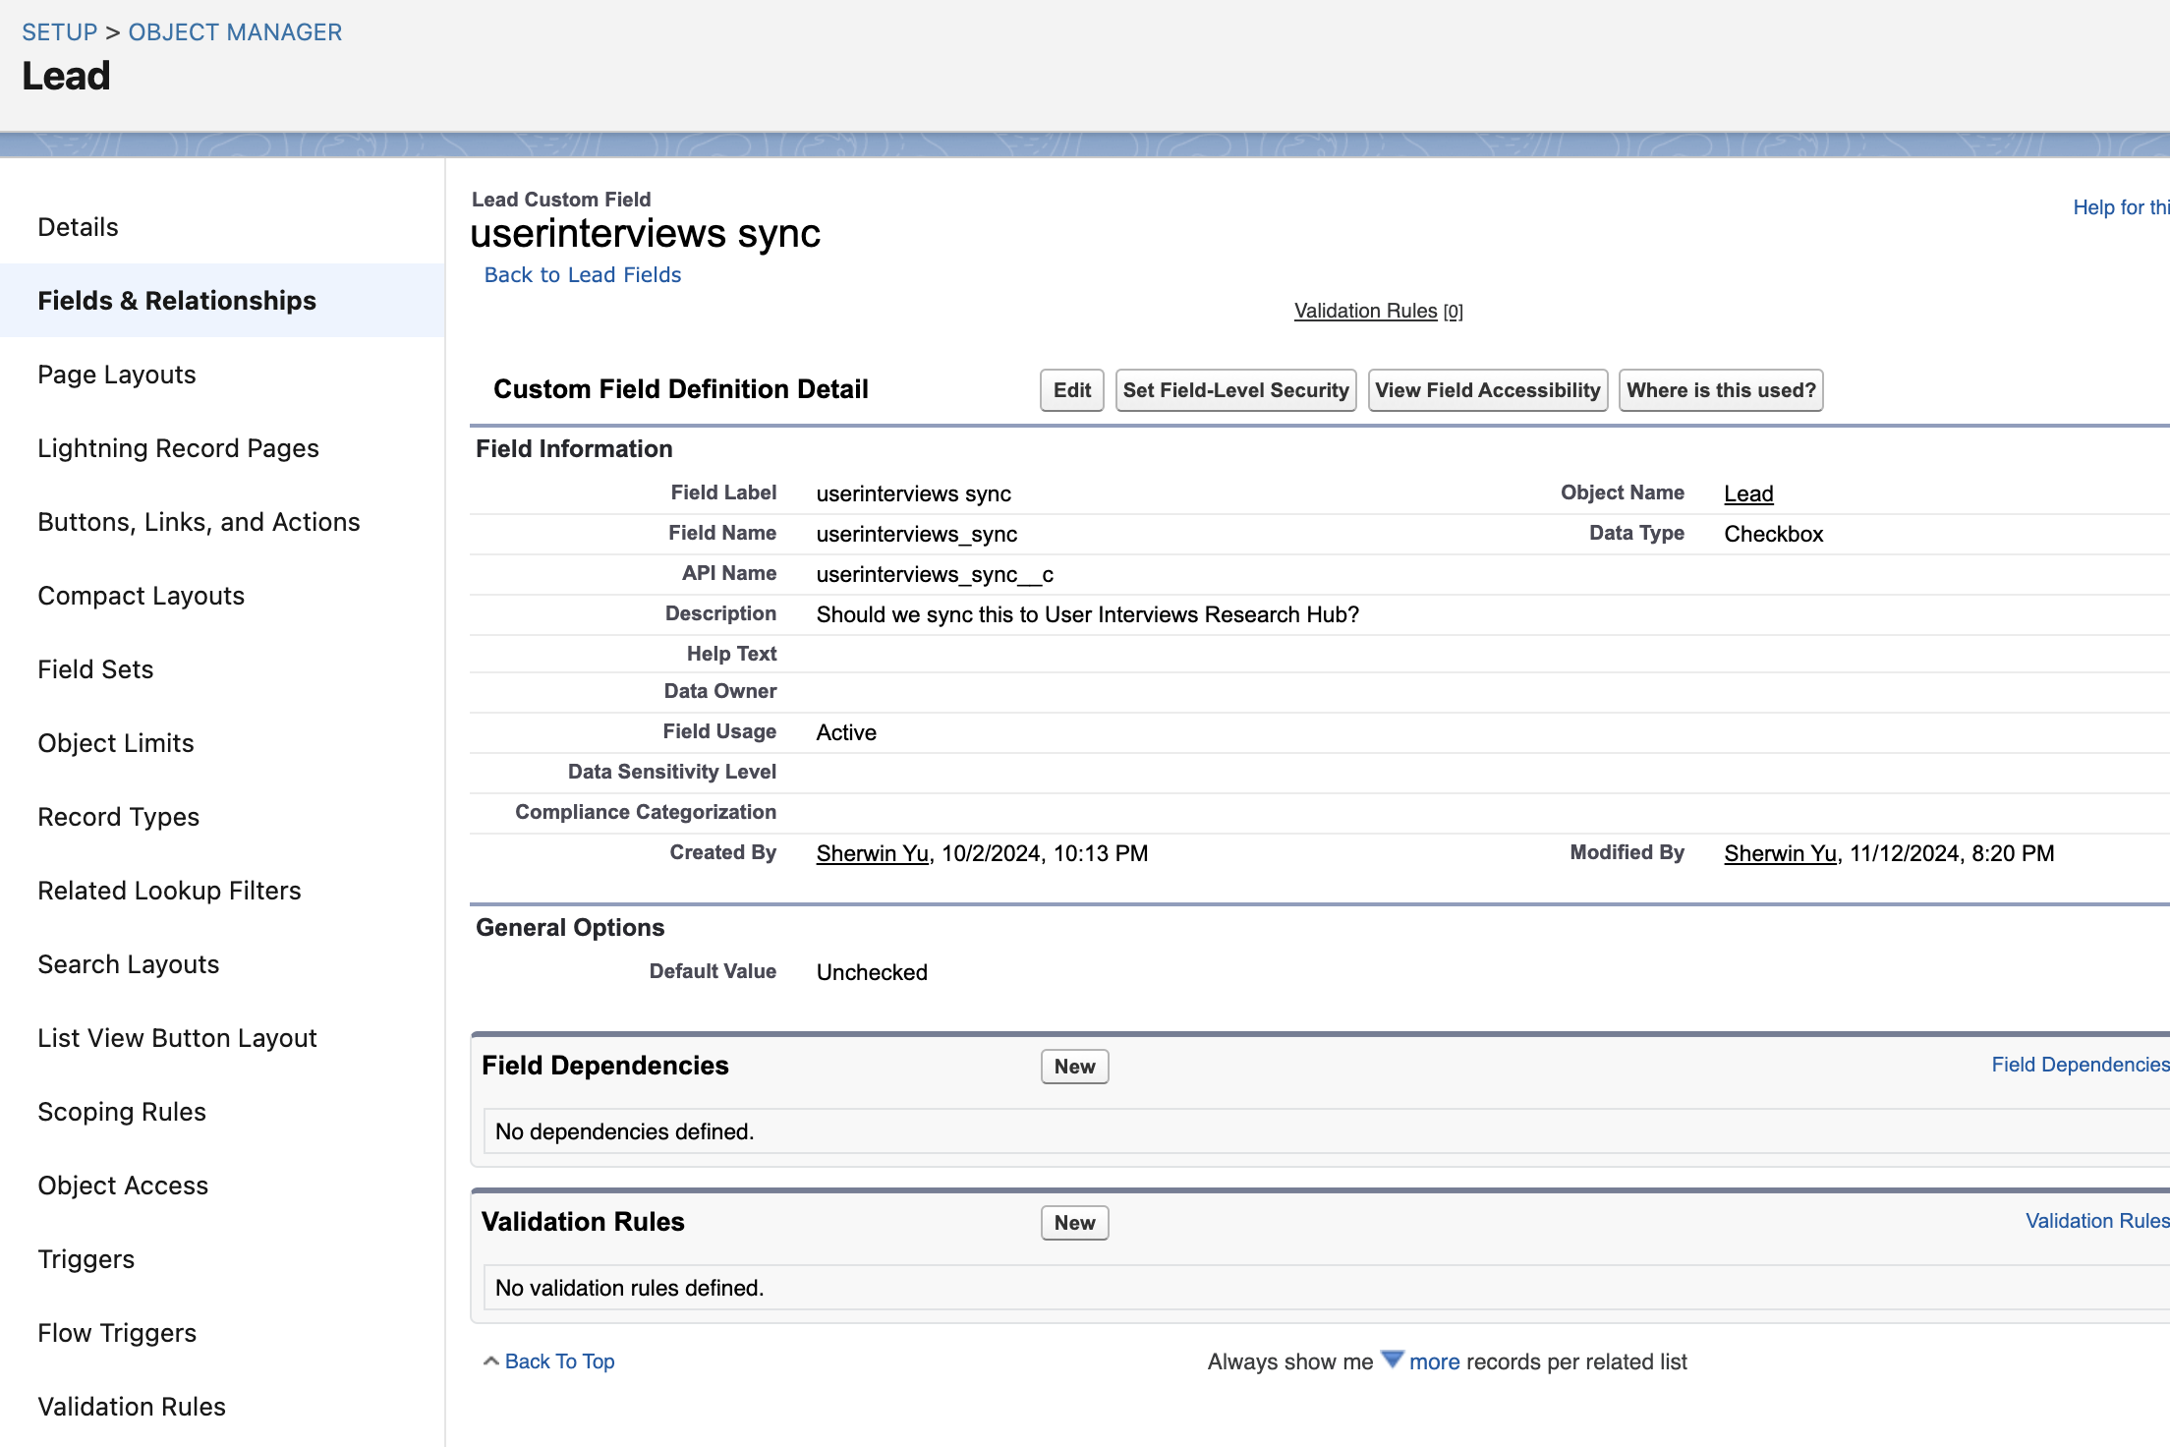
Task: Click the Back To Top arrow icon
Action: [x=491, y=1361]
